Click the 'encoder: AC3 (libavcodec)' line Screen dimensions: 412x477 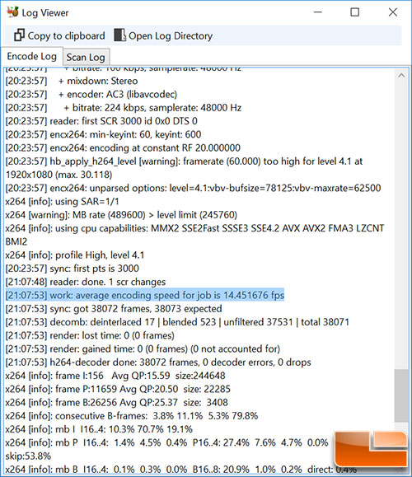(91, 94)
